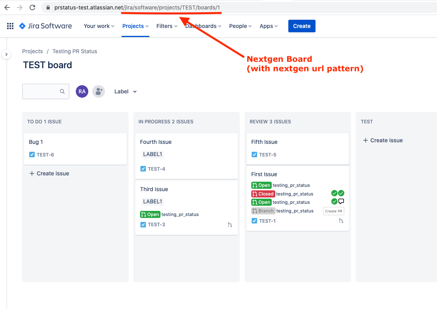Expand the left sidebar with chevron button

[x=6, y=54]
